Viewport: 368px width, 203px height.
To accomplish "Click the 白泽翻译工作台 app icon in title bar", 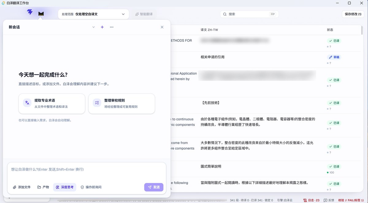I will pyautogui.click(x=3, y=3).
